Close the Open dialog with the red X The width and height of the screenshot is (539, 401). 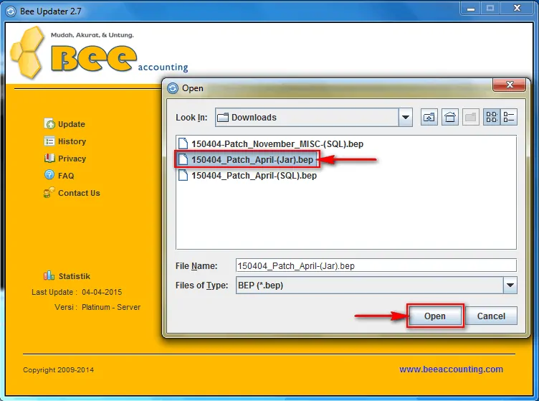[509, 85]
